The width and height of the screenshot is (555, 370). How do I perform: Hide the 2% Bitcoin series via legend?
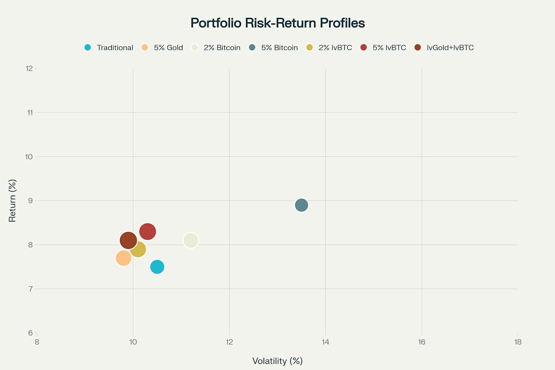coord(221,47)
